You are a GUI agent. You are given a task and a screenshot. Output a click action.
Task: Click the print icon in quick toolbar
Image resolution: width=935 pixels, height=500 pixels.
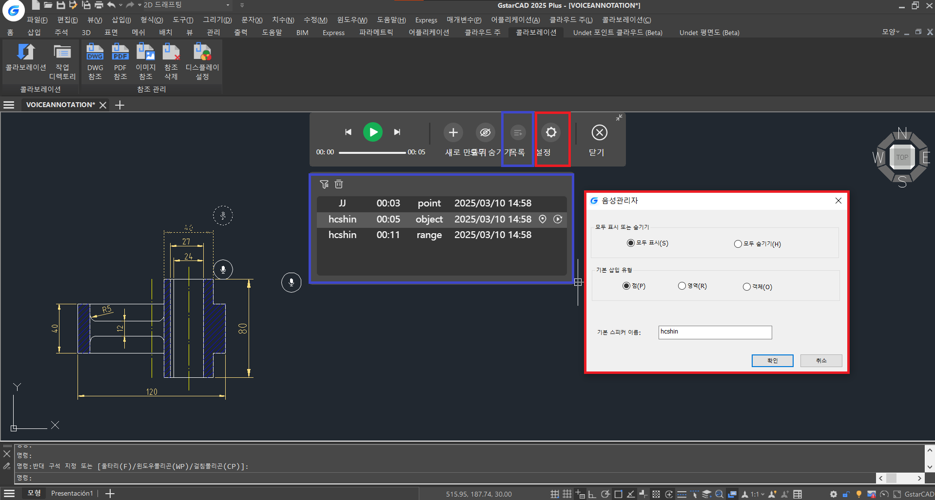tap(99, 5)
